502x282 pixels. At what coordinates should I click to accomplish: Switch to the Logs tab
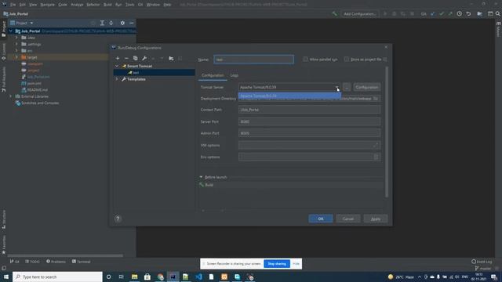pyautogui.click(x=235, y=75)
